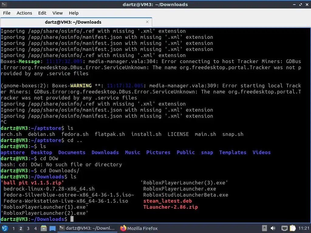The width and height of the screenshot is (311, 233).
Task: Click the Fedora-Silverblue-ostree iso filename
Action: [x=69, y=195]
